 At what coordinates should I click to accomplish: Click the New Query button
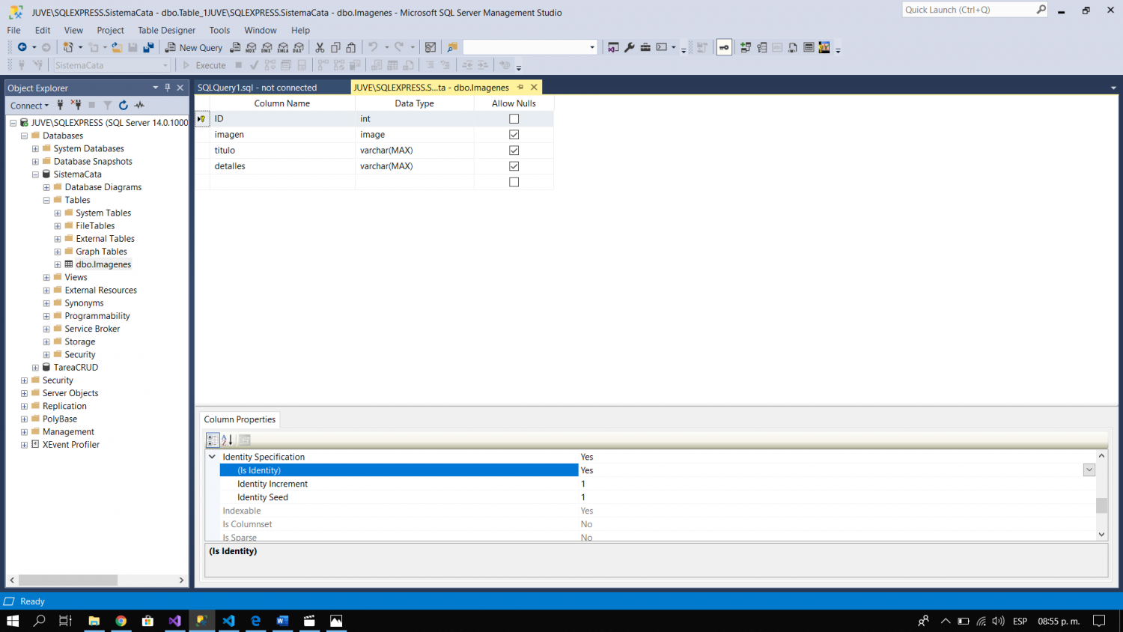click(194, 47)
